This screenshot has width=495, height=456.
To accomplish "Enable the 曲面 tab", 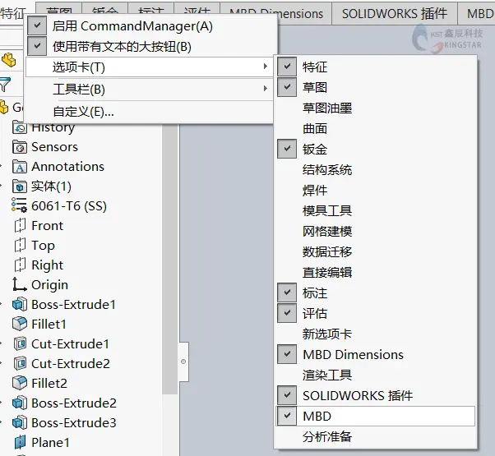I will 375,128.
